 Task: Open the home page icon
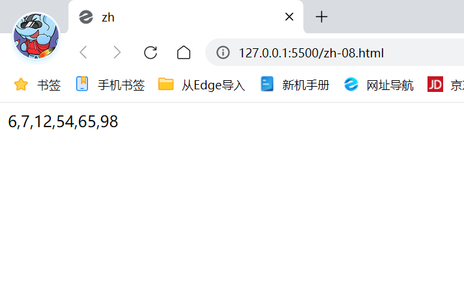pyautogui.click(x=184, y=53)
